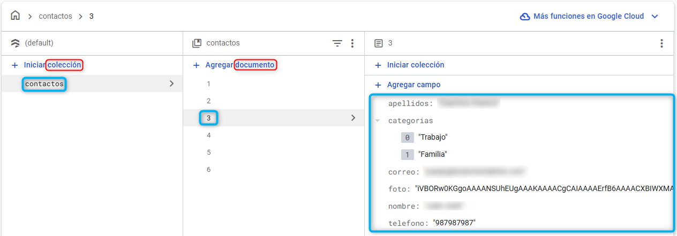This screenshot has height=236, width=677.
Task: Open contactos collection three-dot menu
Action: tap(352, 43)
